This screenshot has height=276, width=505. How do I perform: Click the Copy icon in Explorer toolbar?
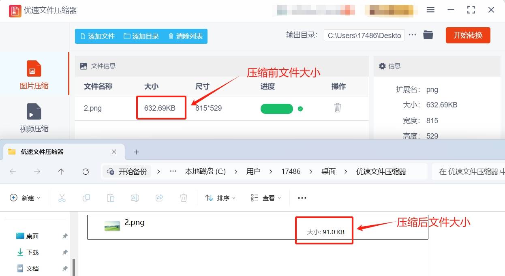[x=86, y=197]
